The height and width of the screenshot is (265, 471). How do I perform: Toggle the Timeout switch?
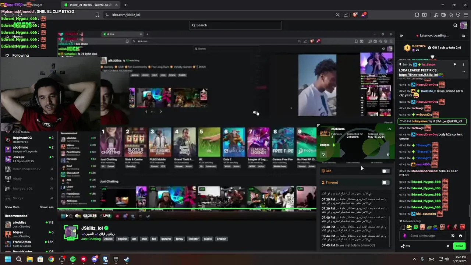click(x=385, y=183)
